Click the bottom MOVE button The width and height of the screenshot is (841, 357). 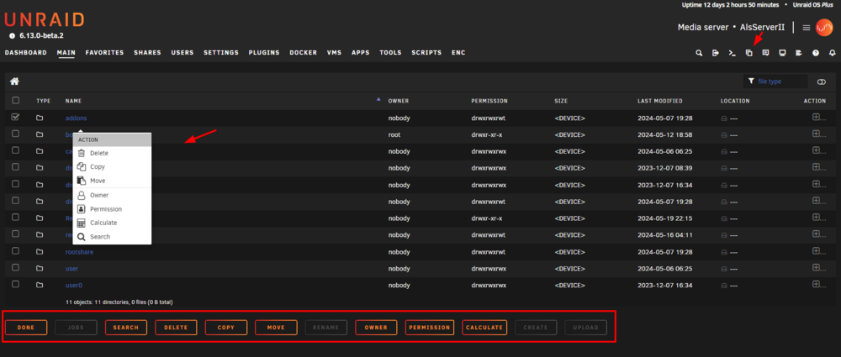(x=276, y=328)
